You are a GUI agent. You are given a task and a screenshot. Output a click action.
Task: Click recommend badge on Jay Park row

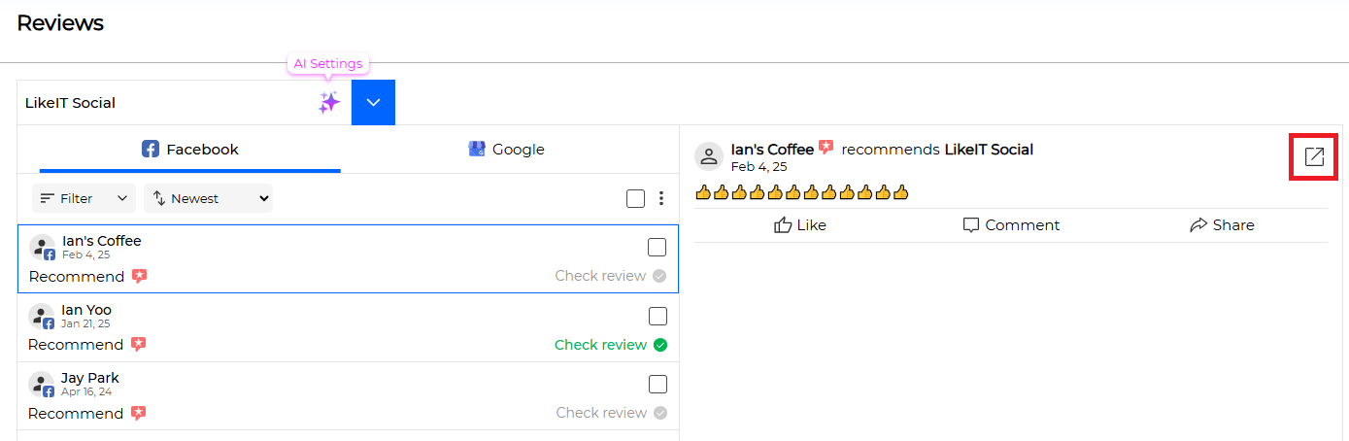click(x=138, y=413)
